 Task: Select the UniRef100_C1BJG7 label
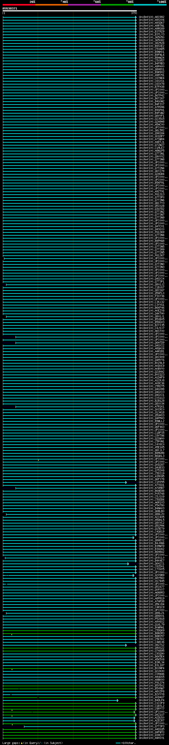[x=151, y=288]
